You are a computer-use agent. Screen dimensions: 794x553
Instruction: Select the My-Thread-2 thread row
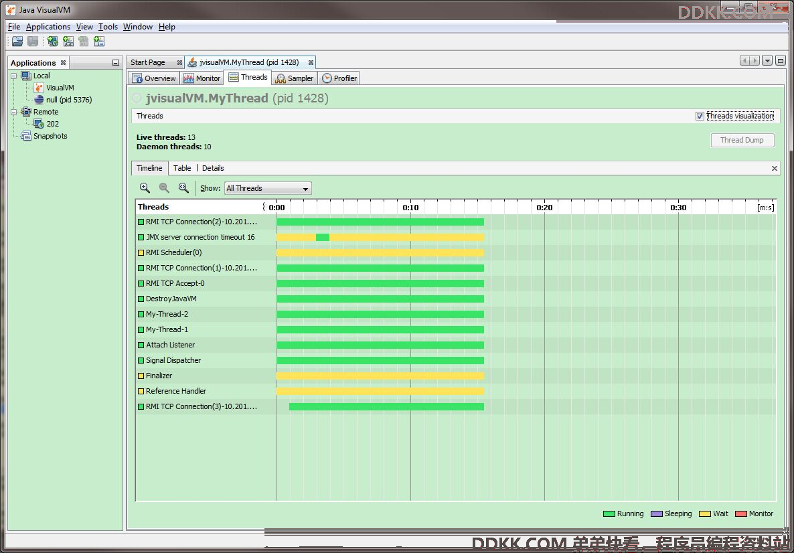pyautogui.click(x=456, y=314)
